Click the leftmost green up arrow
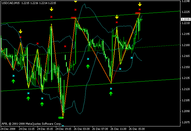The width and height of the screenshot is (191, 131). [x=13, y=81]
